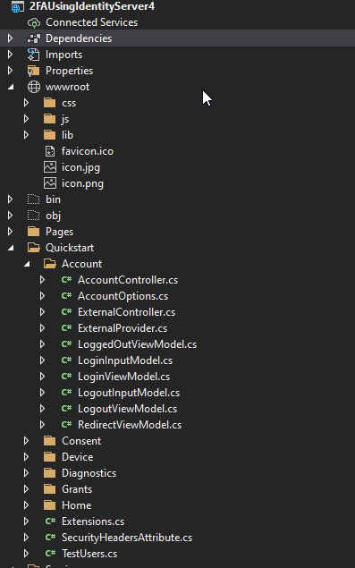Collapse the wwwroot node
The image size is (355, 568).
pyautogui.click(x=10, y=87)
